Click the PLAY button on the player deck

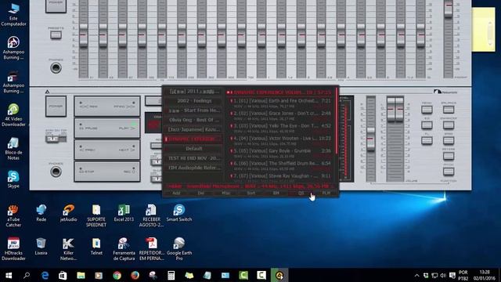(124, 128)
